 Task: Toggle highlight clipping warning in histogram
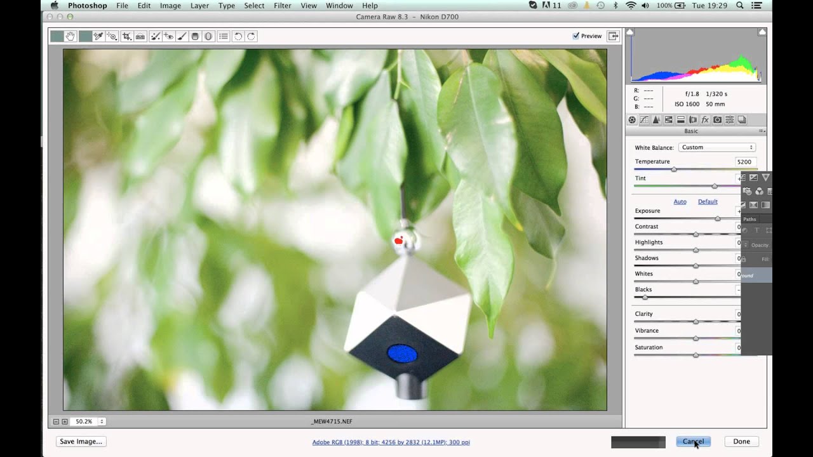coord(762,32)
